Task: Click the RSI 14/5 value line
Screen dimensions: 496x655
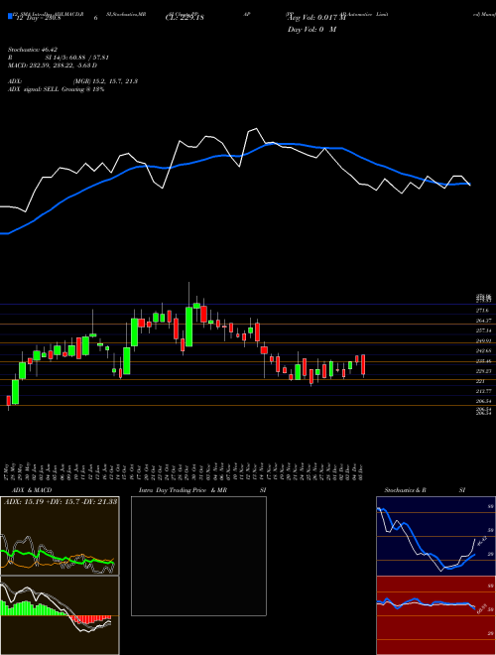Action: pos(59,58)
